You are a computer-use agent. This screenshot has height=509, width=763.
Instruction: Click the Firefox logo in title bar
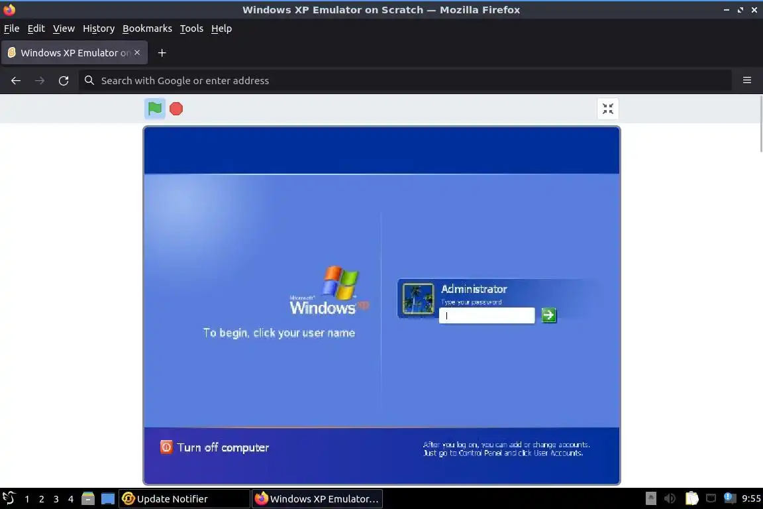9,9
